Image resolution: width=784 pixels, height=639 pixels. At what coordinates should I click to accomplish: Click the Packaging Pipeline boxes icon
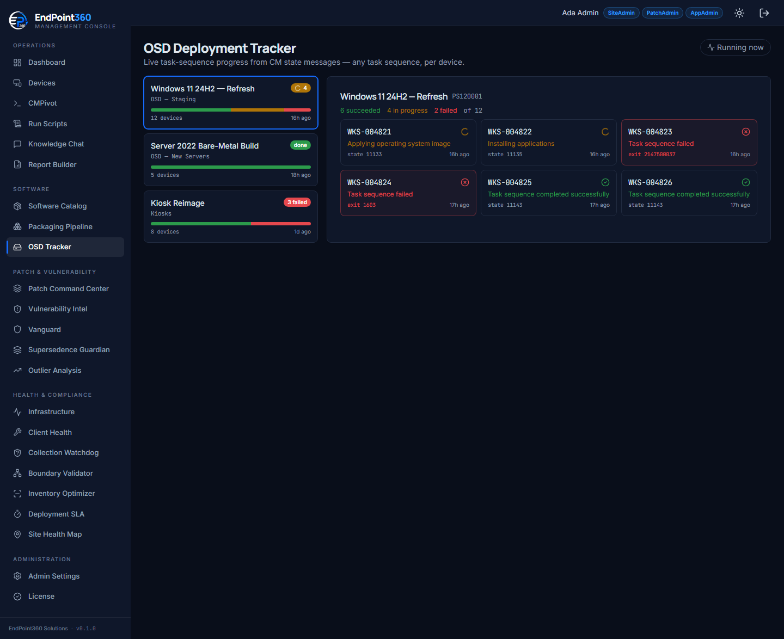17,226
